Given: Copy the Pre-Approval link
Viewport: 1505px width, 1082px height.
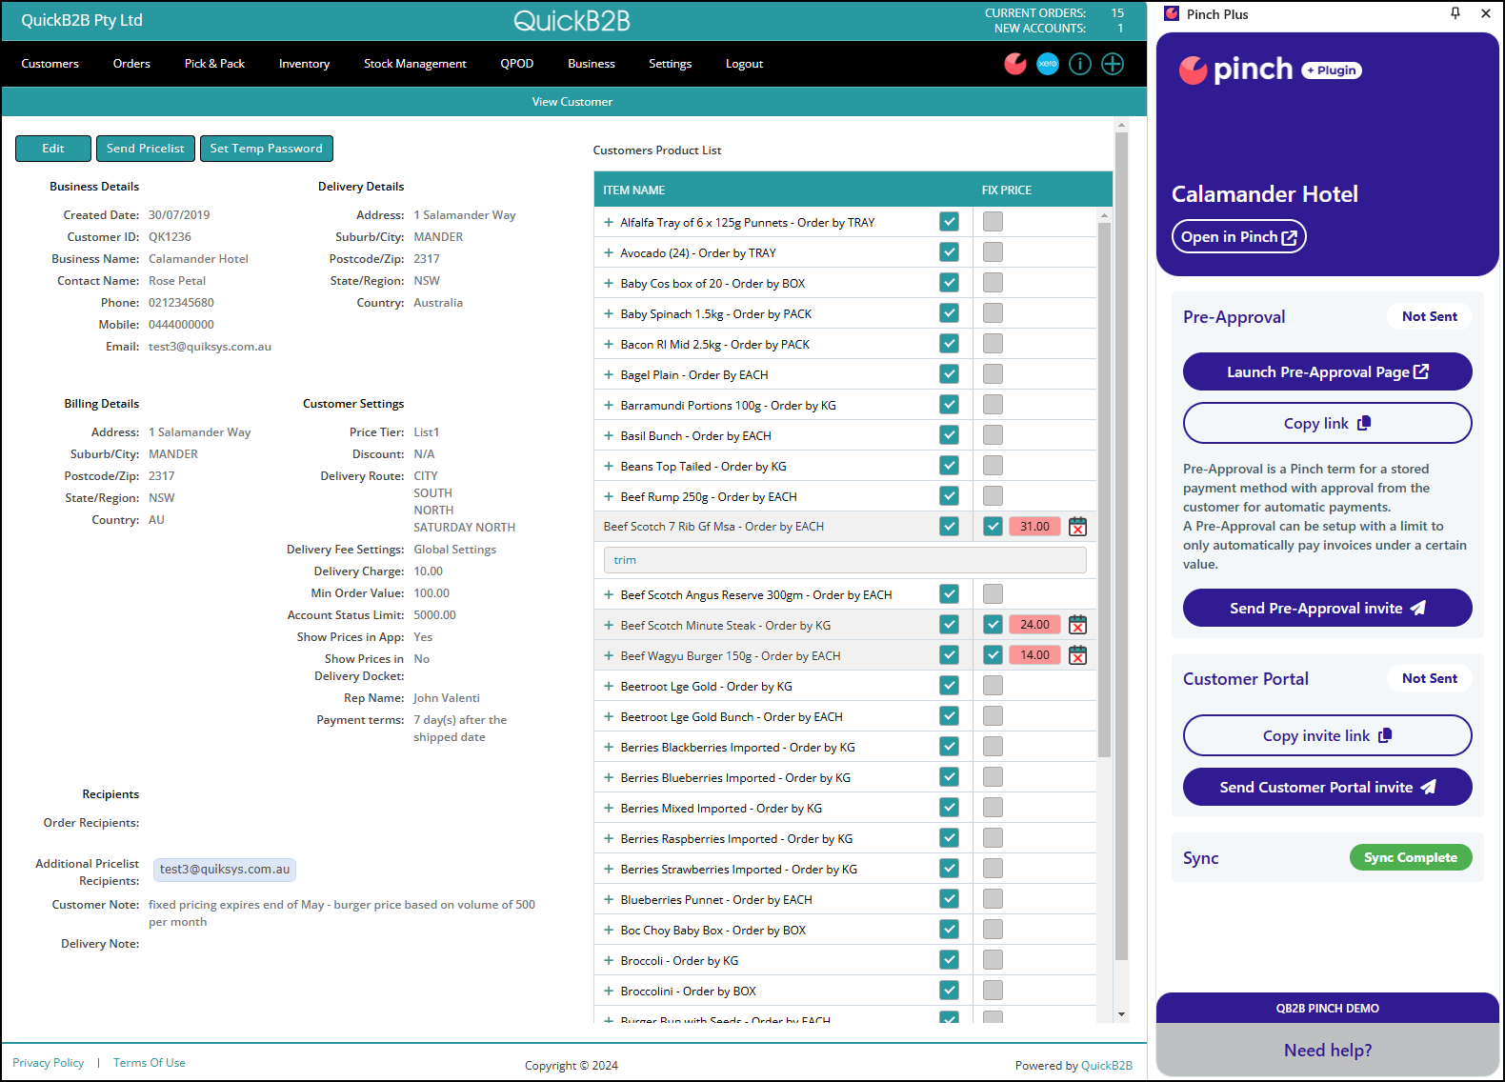Looking at the screenshot, I should [1327, 423].
